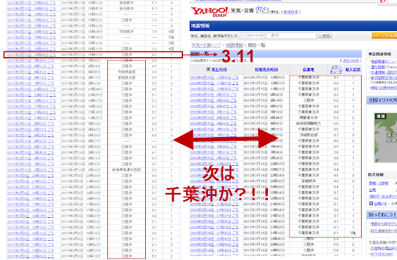Open the 東京国際空港 sidebar link
Image resolution: width=397 pixels, height=260 pixels.
tap(384, 78)
